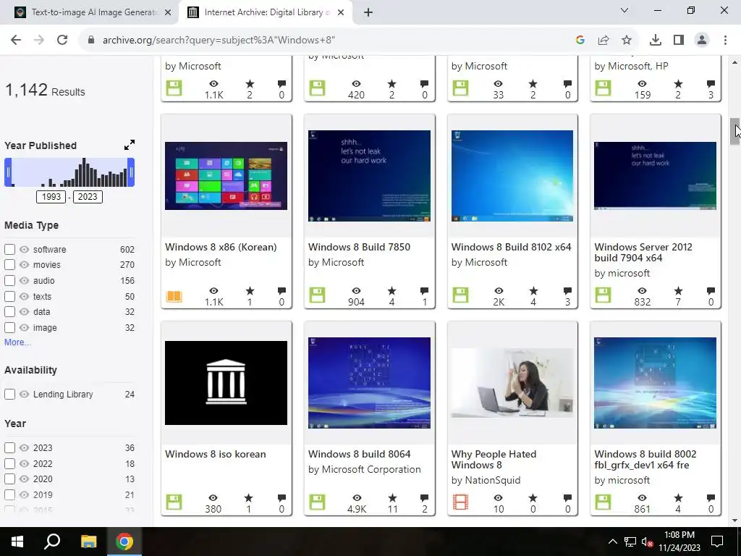Open the Windows 8 iso korean thumbnail
The width and height of the screenshot is (741, 556).
coord(226,383)
